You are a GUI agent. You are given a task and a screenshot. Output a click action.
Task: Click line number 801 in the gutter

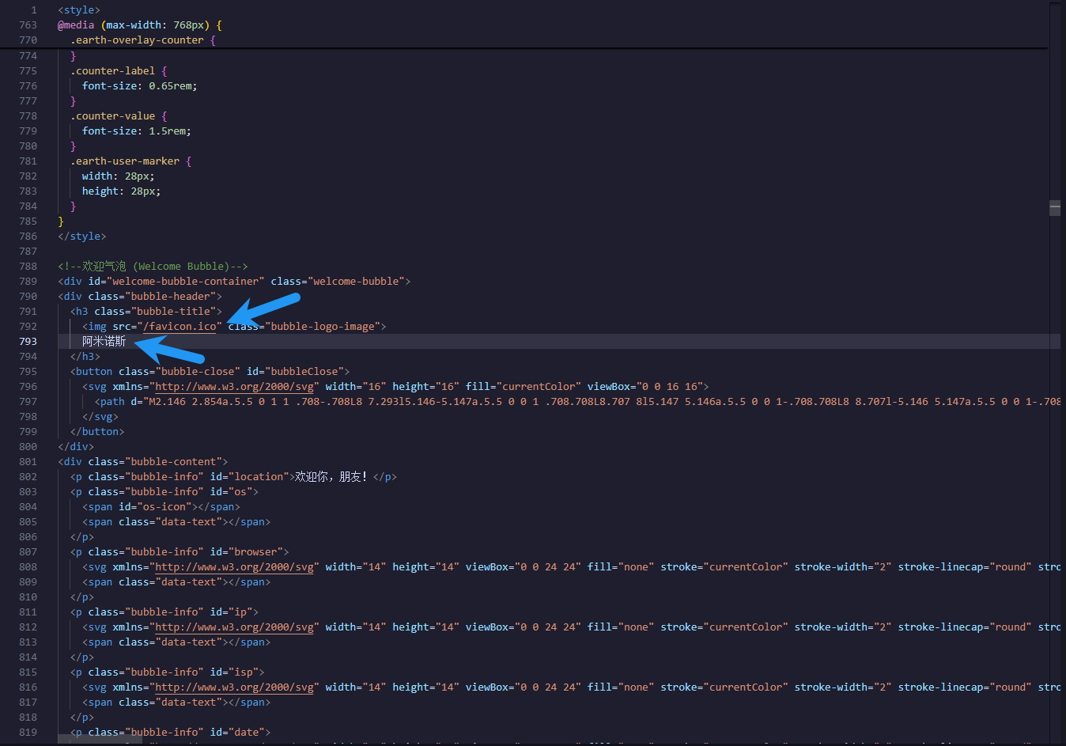[x=28, y=462]
